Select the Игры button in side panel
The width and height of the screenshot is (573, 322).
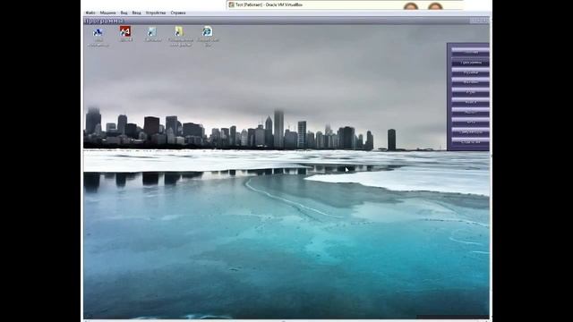click(470, 91)
